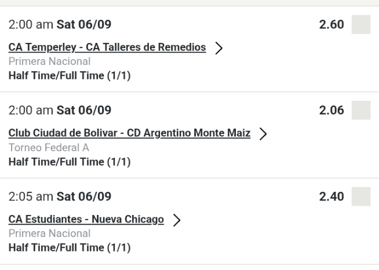Tick the checkbox next to odds 2.40

click(361, 196)
